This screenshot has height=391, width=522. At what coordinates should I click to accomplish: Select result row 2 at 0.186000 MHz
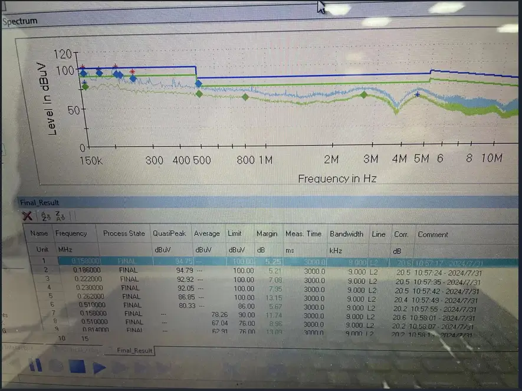click(273, 271)
